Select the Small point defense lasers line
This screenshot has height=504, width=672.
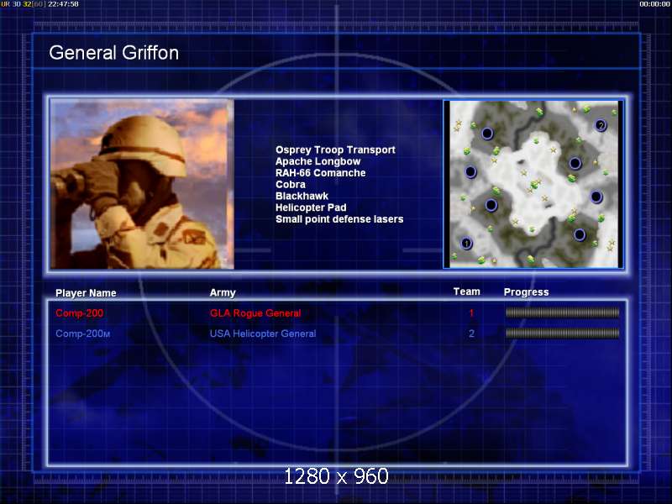[339, 219]
